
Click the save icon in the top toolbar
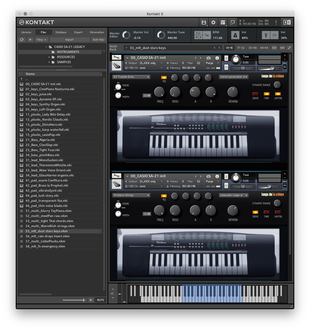(204, 22)
